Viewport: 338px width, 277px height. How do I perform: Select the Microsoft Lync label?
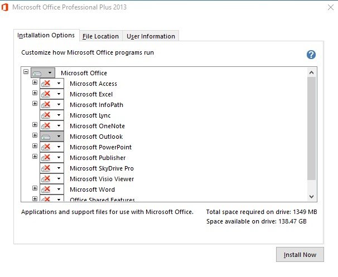90,115
